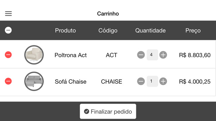Click the R$ 8.803,60 price

coord(195,55)
